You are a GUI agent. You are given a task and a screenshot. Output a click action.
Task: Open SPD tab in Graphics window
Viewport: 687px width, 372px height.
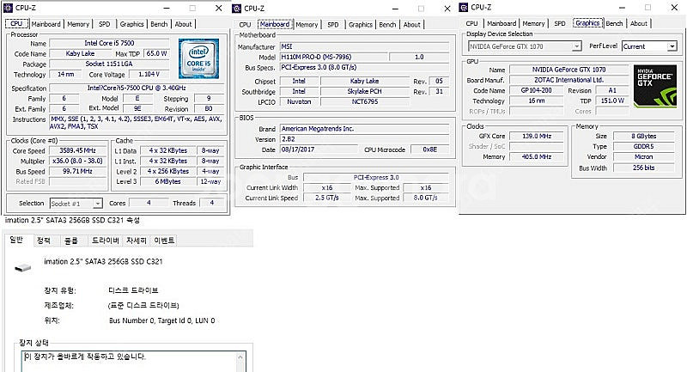click(x=560, y=23)
